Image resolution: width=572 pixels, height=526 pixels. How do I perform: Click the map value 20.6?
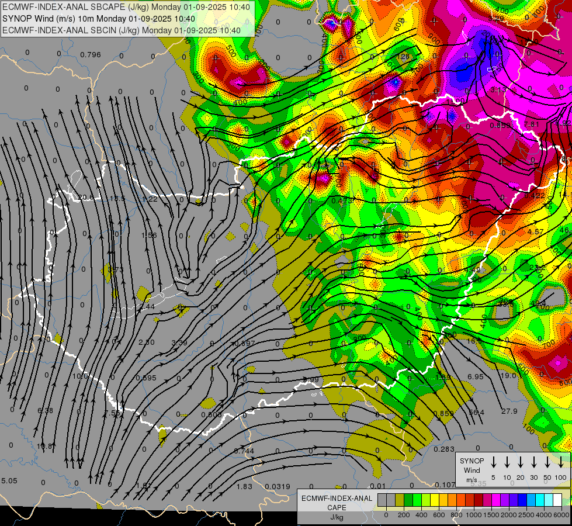coord(86,198)
